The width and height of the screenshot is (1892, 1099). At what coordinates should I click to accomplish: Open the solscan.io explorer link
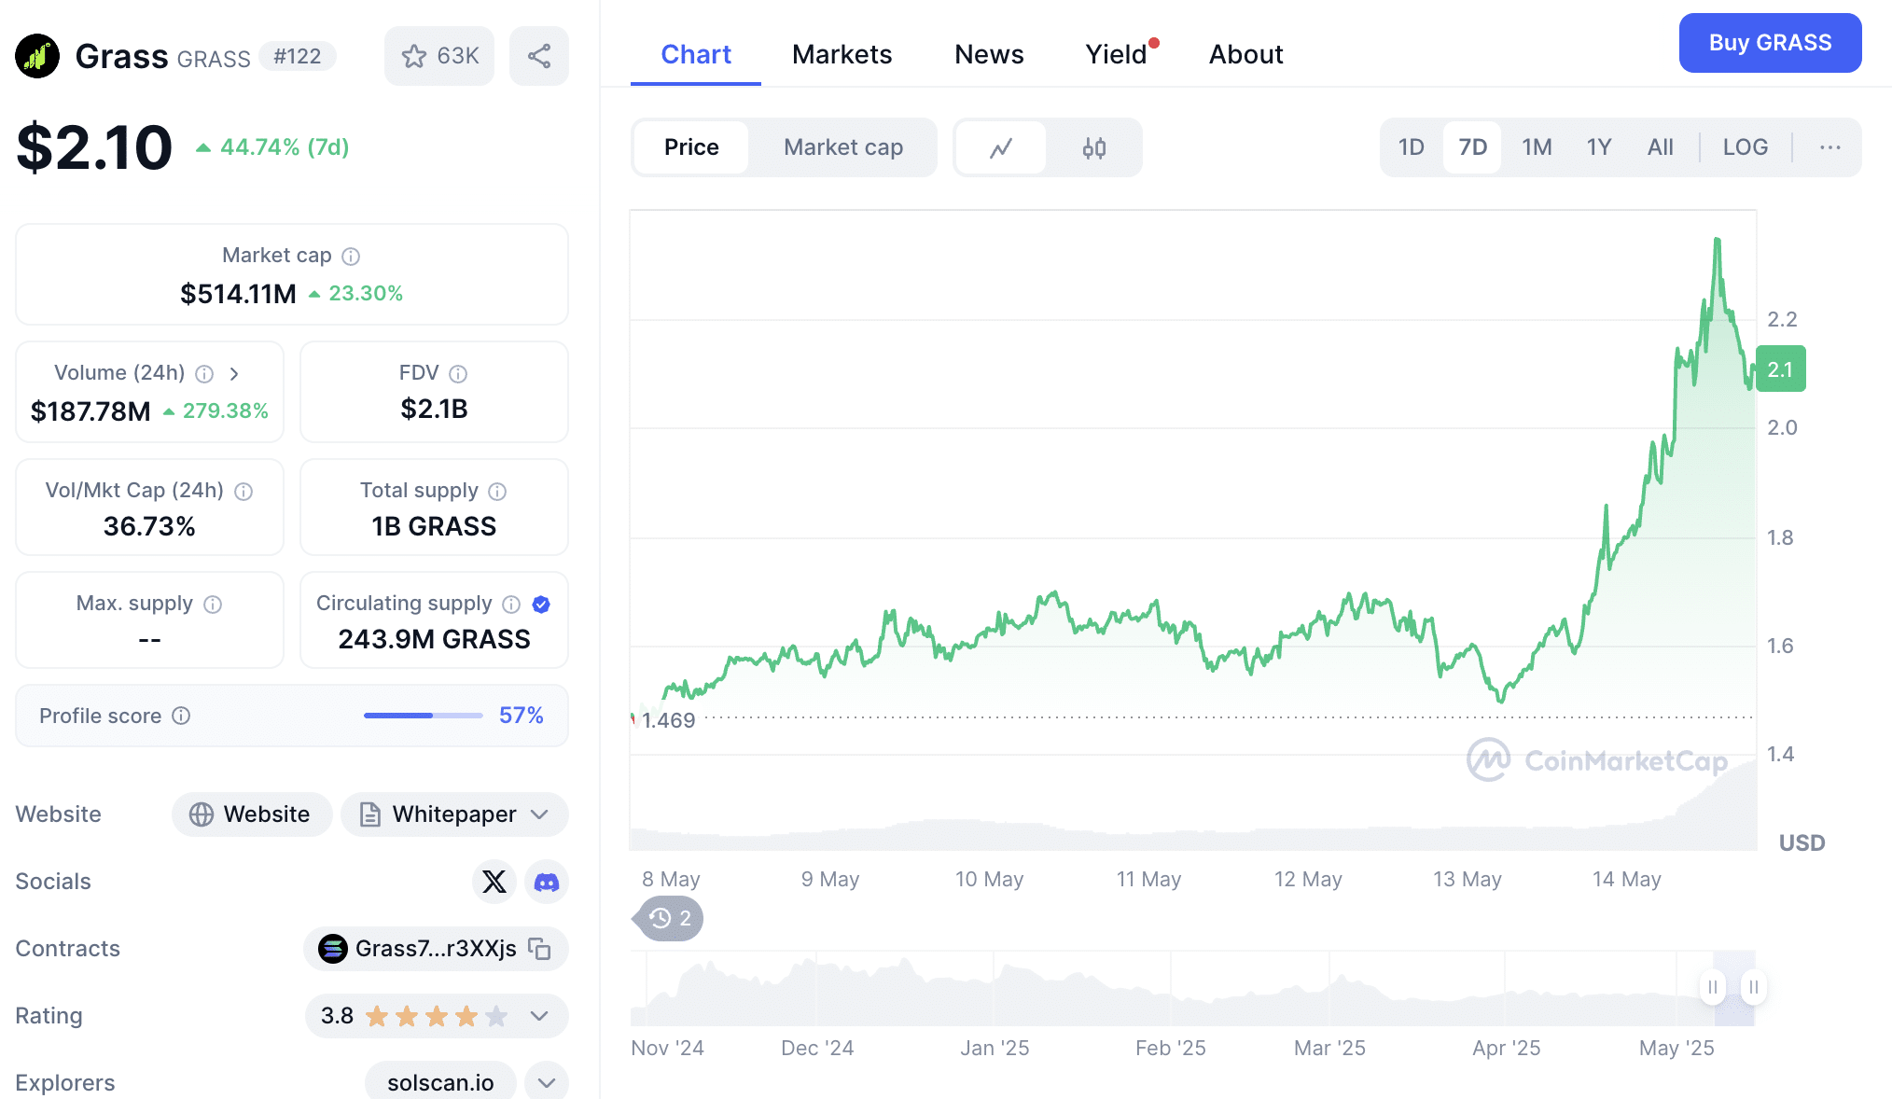coord(440,1083)
